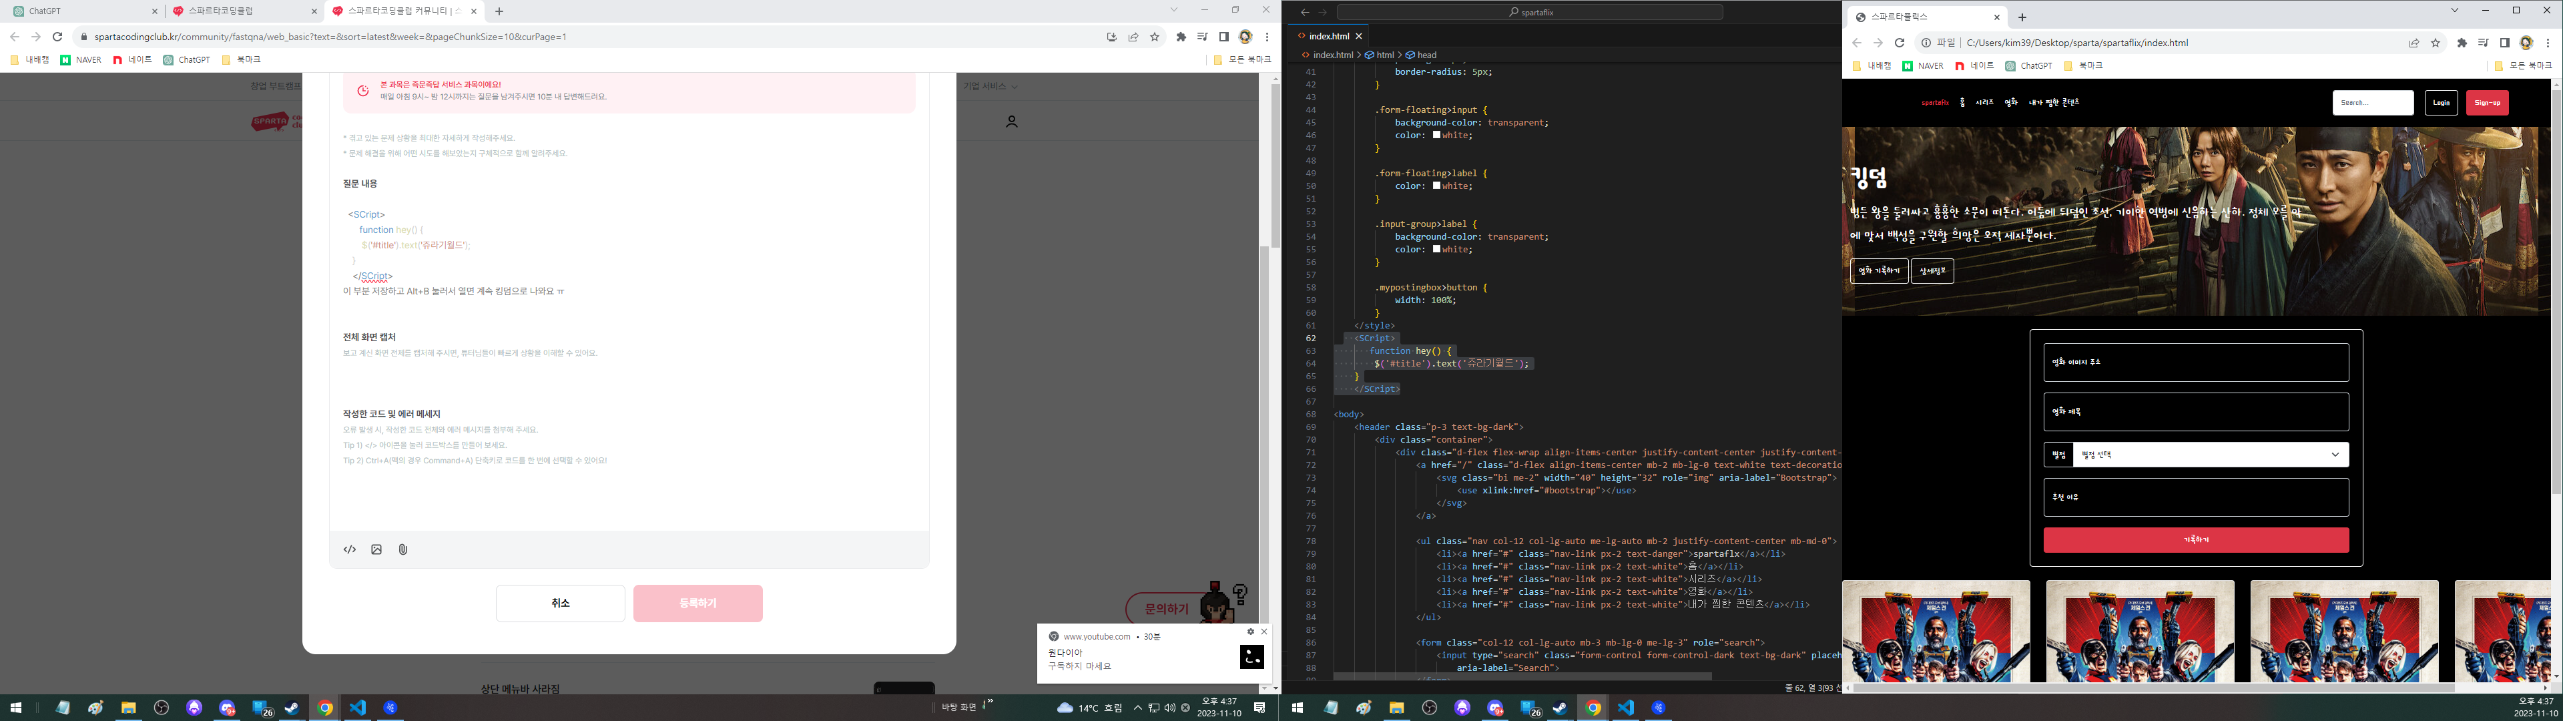Click the html breadcrumb in VS Code

click(x=1379, y=55)
